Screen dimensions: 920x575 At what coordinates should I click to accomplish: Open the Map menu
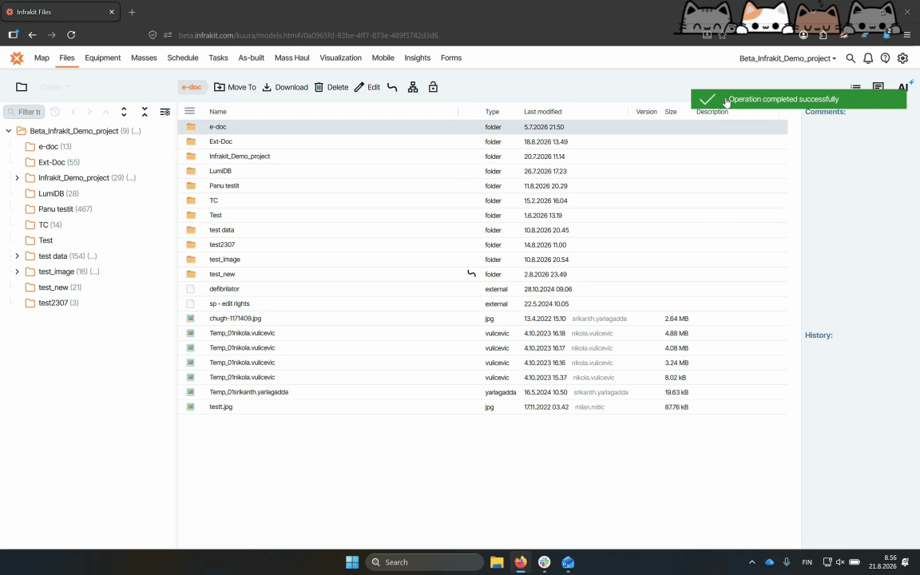tap(42, 57)
